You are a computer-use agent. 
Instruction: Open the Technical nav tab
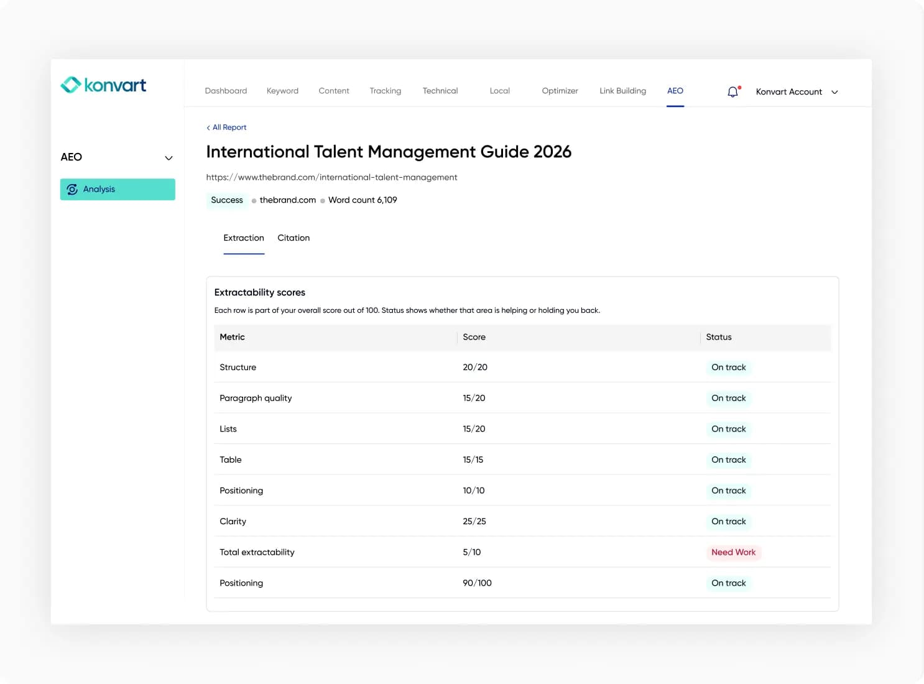pyautogui.click(x=440, y=91)
